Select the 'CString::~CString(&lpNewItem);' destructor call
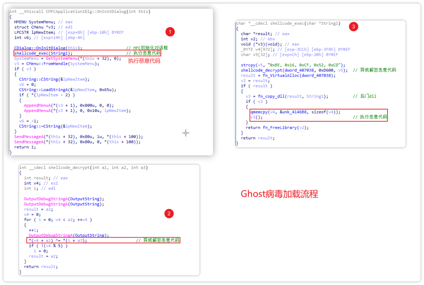424x285 pixels. 55,126
